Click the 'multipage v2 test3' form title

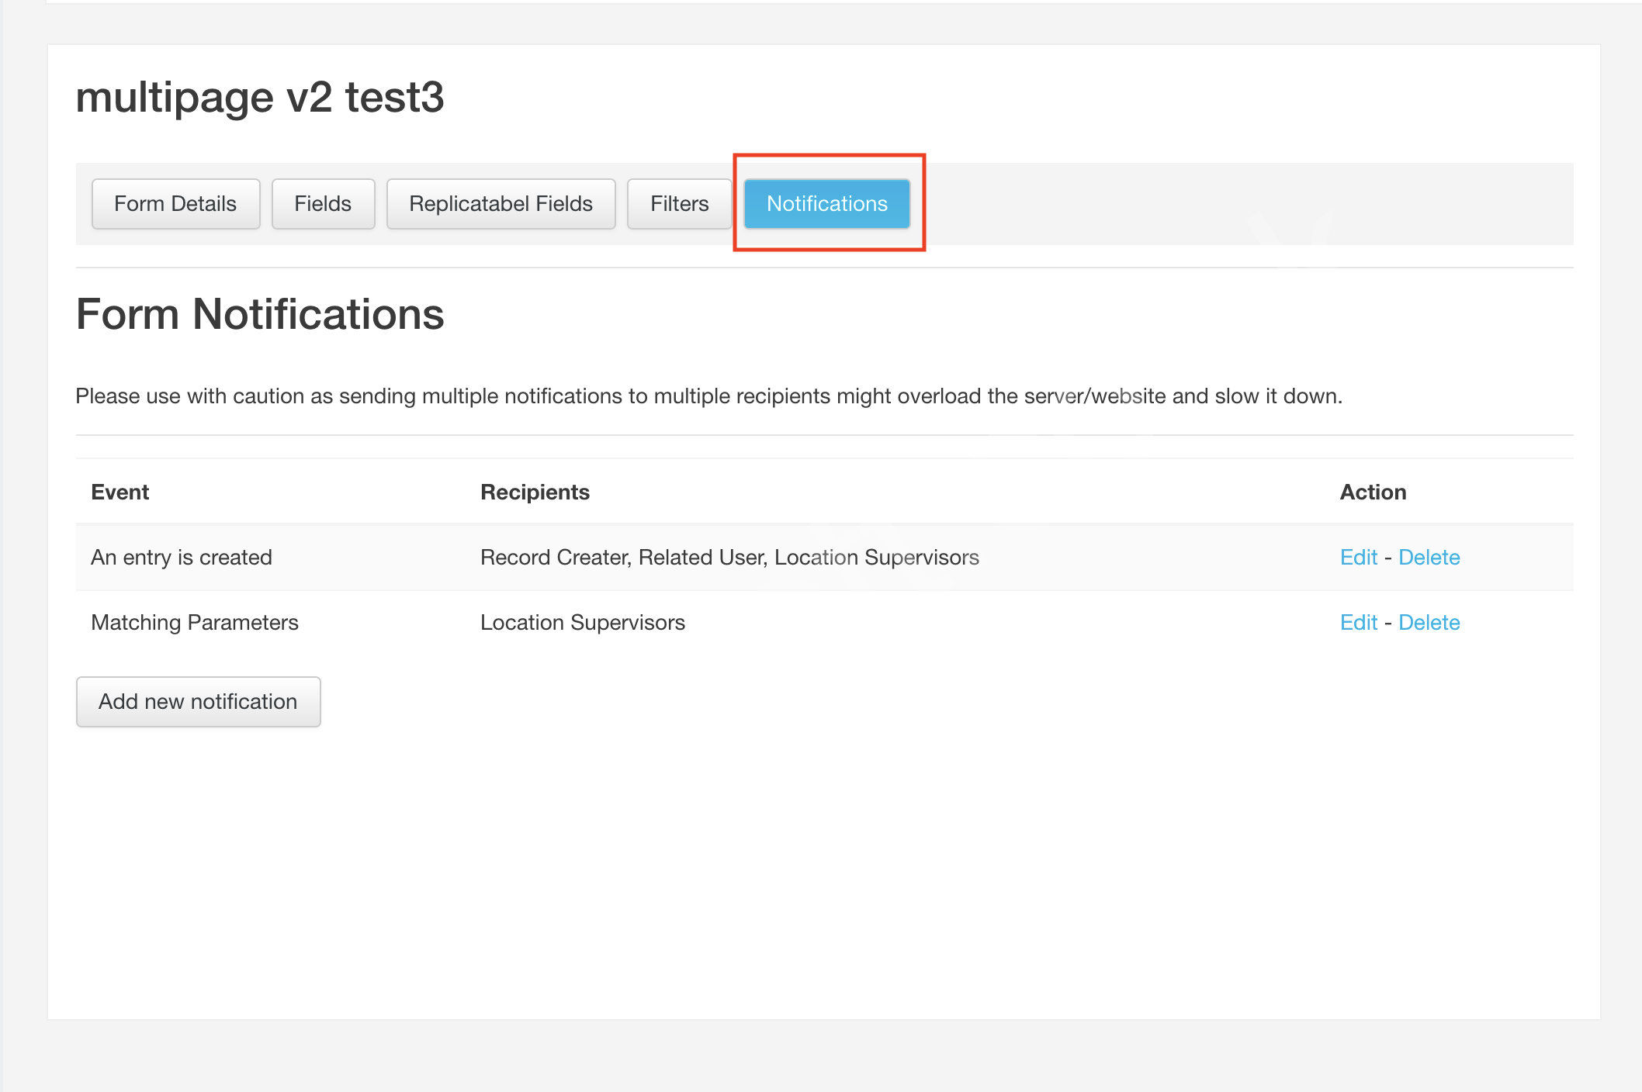click(260, 98)
